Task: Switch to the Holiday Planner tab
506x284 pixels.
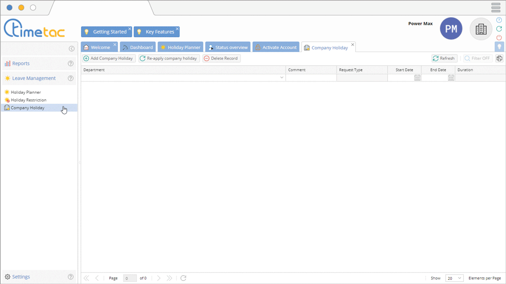Action: (180, 47)
